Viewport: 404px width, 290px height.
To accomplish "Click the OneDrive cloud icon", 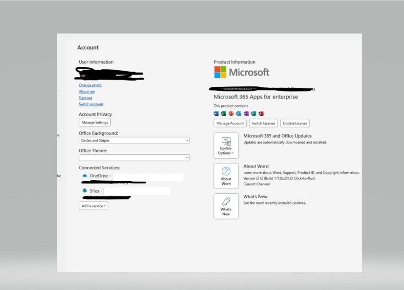I will click(84, 176).
